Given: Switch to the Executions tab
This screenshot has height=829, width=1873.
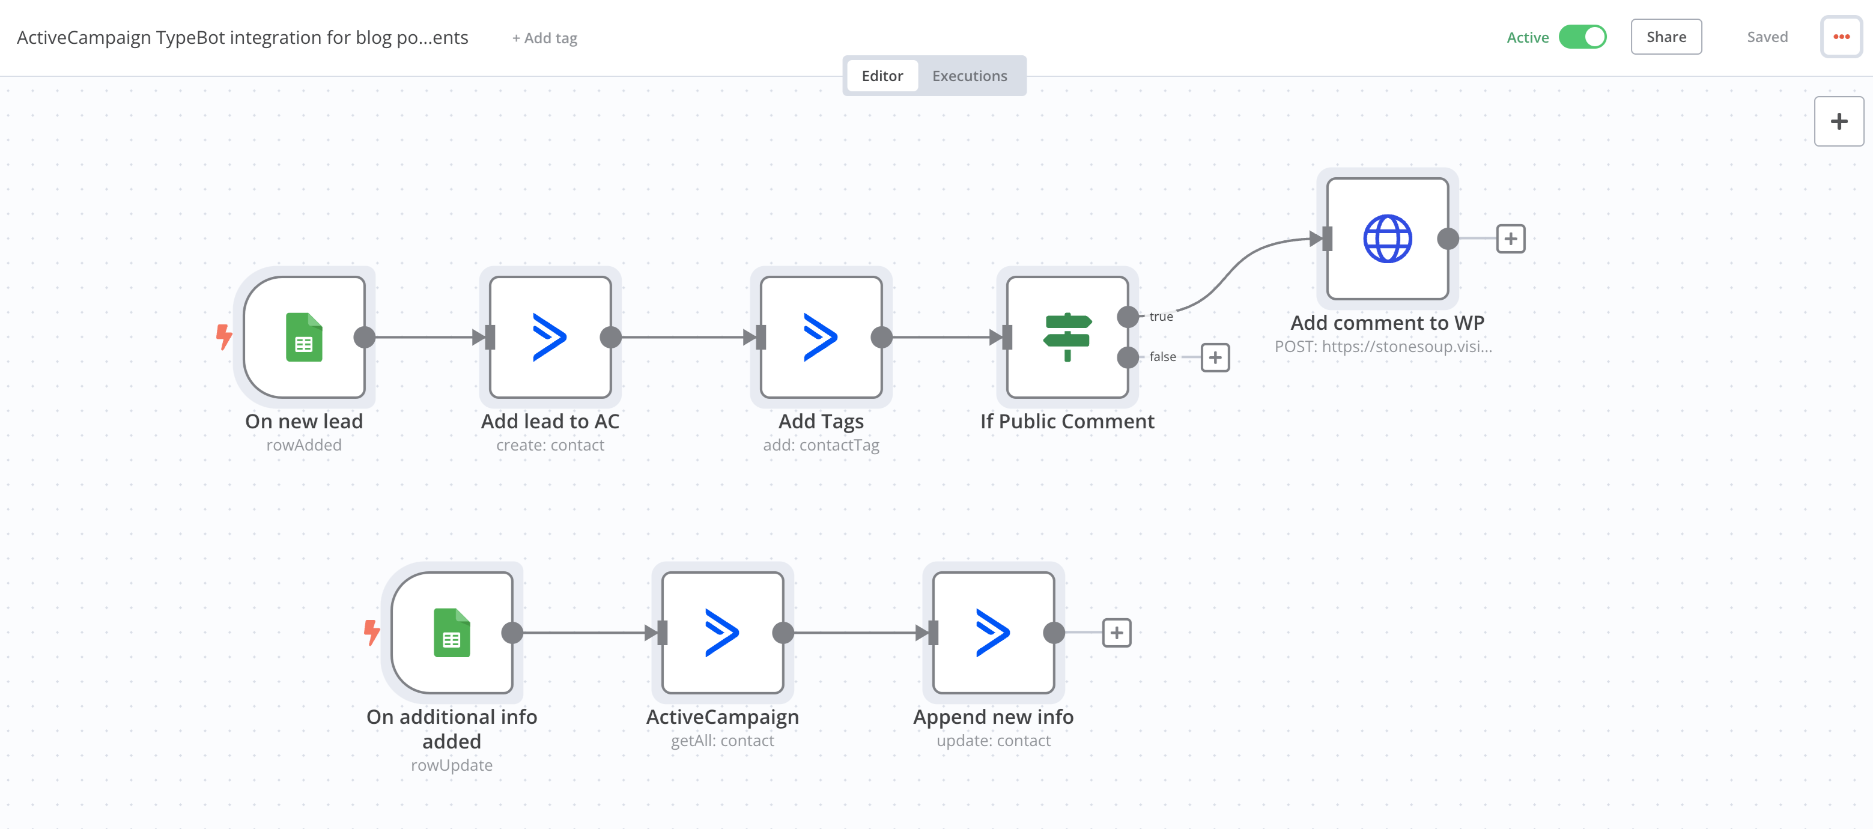Looking at the screenshot, I should 969,76.
